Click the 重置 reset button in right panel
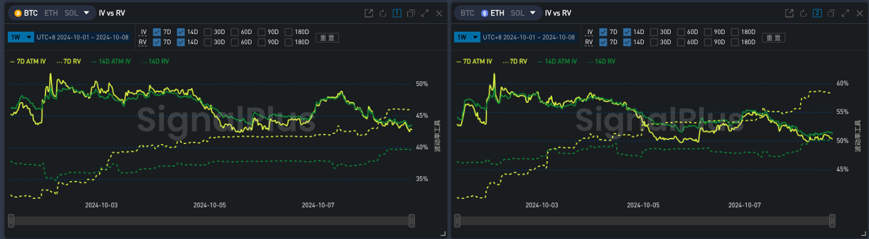The height and width of the screenshot is (239, 869). pyautogui.click(x=773, y=38)
